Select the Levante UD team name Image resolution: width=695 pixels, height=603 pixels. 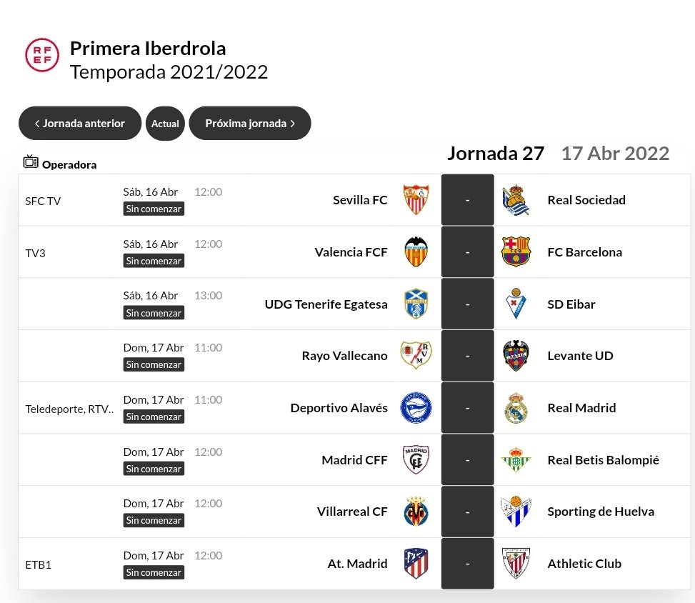[x=580, y=356]
